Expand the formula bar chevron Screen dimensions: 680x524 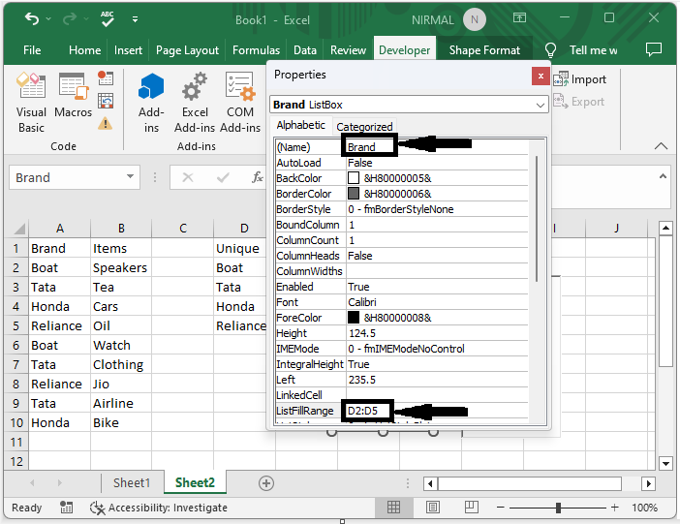click(x=663, y=176)
